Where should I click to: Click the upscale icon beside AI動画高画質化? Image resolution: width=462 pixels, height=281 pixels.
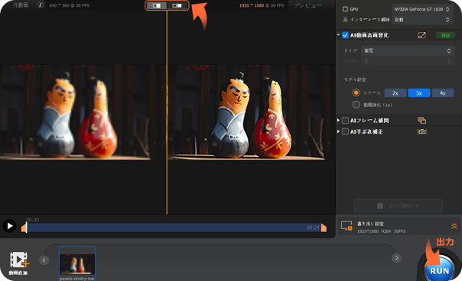[421, 35]
